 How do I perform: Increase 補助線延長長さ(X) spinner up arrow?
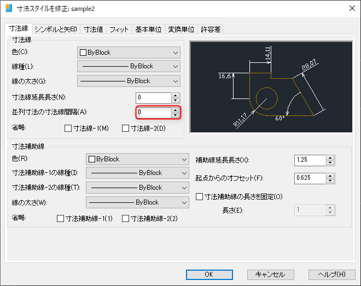click(x=330, y=158)
